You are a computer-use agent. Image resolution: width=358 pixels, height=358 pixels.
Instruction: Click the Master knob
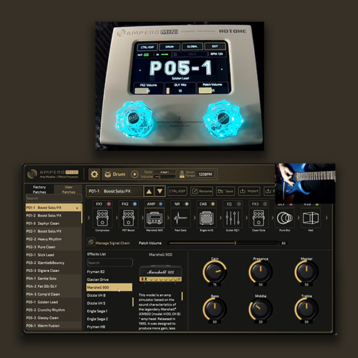(306, 272)
